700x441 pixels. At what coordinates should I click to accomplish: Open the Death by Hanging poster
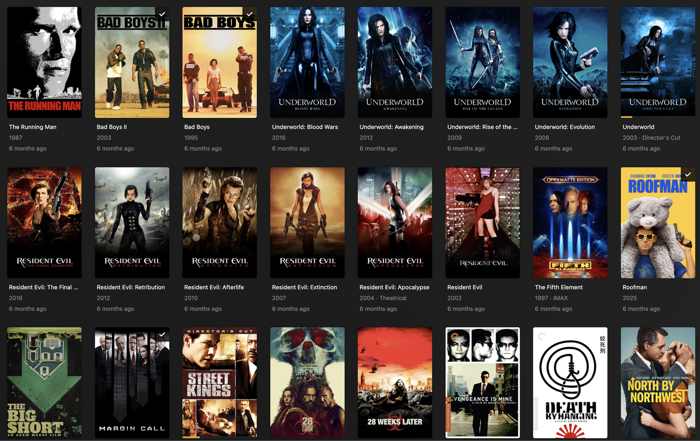click(x=570, y=383)
